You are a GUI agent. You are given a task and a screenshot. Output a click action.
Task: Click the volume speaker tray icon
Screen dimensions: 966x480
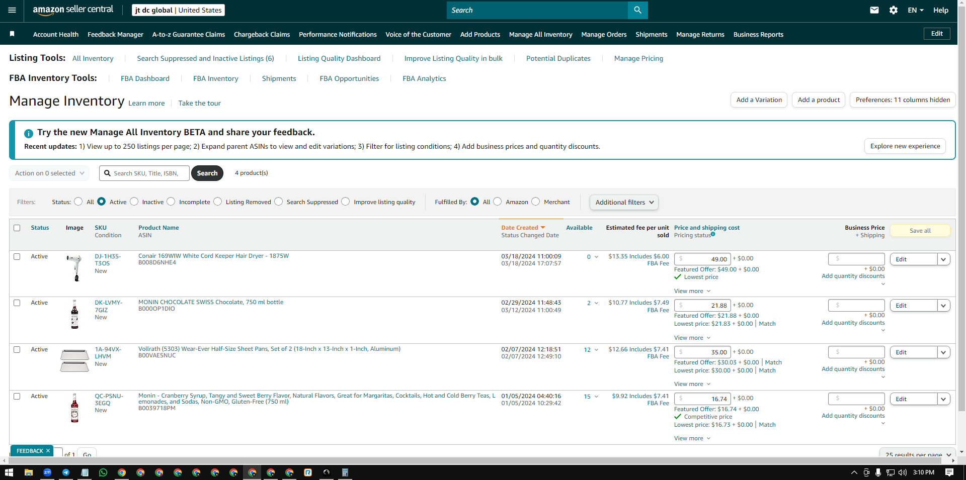tap(902, 472)
